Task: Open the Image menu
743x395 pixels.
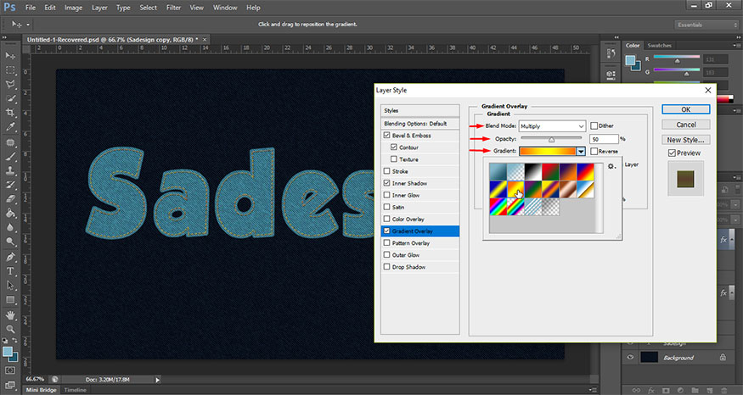Action: pyautogui.click(x=73, y=8)
